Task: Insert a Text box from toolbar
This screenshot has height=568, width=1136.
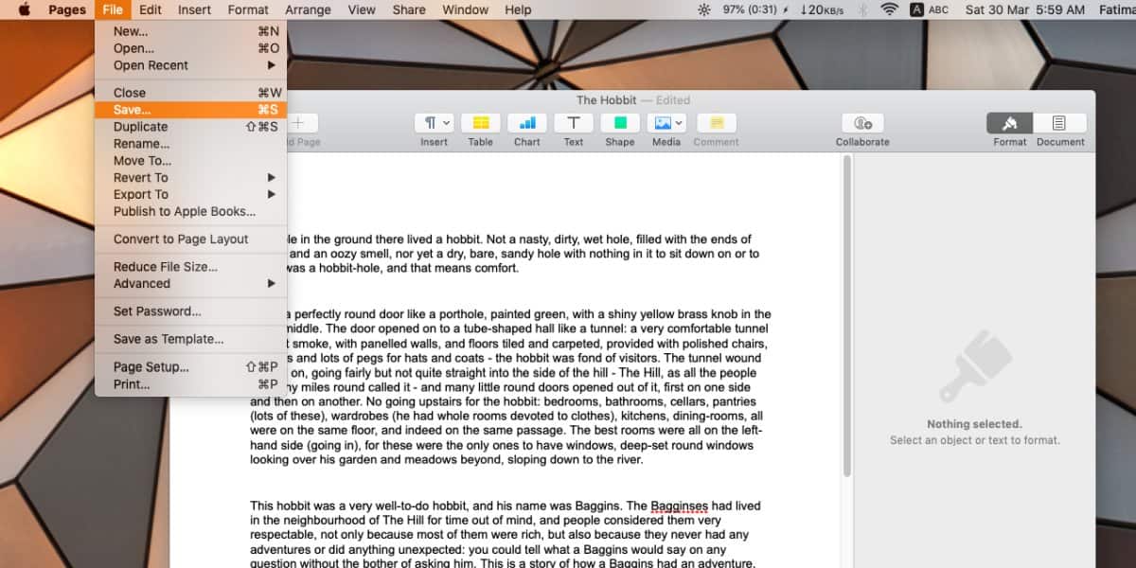Action: coord(573,123)
